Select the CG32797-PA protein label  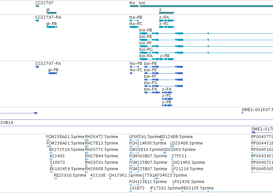click(48, 64)
